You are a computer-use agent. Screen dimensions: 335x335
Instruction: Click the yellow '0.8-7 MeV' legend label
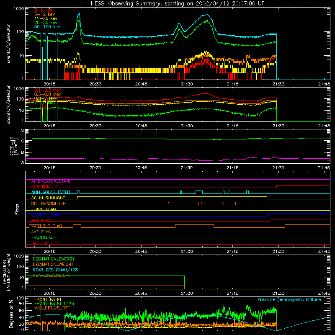[46, 98]
